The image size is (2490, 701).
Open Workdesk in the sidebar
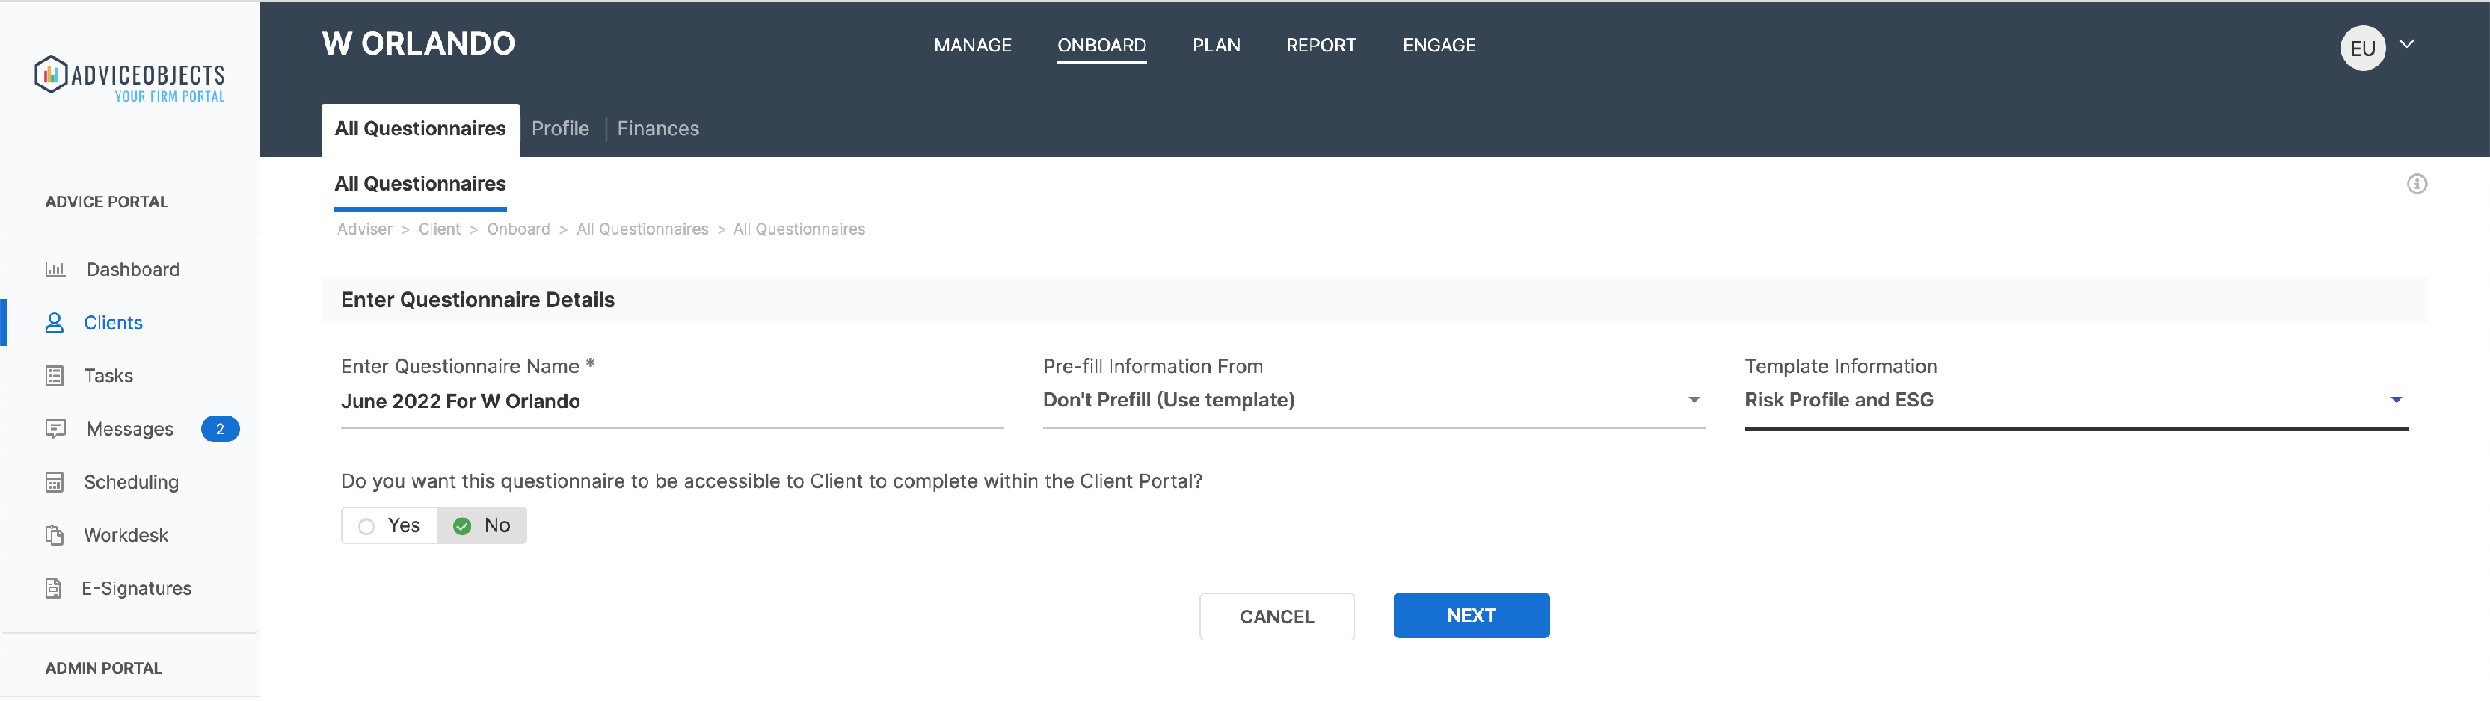click(125, 535)
